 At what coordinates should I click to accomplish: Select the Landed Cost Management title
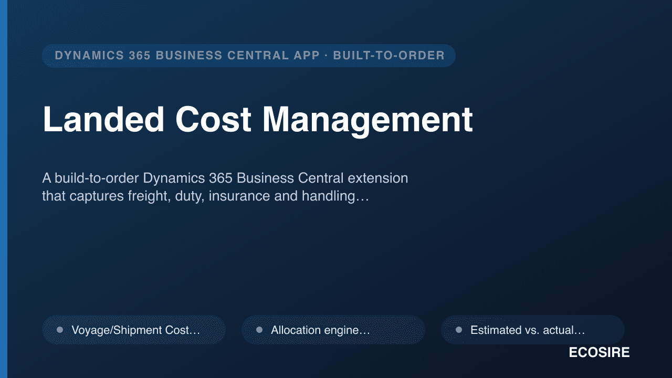click(x=258, y=119)
